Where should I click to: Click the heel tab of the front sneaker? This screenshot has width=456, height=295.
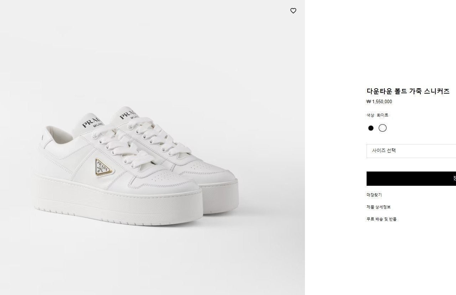[x=42, y=137]
